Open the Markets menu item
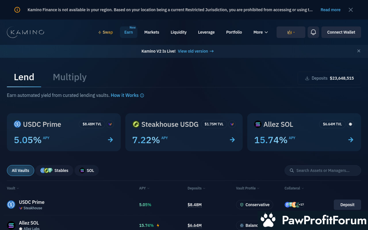 point(152,32)
